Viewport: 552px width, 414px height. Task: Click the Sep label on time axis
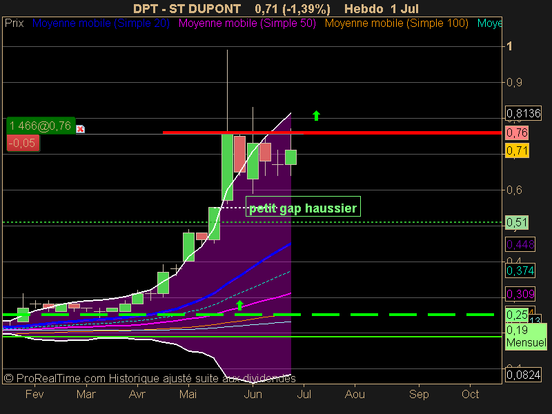point(419,394)
